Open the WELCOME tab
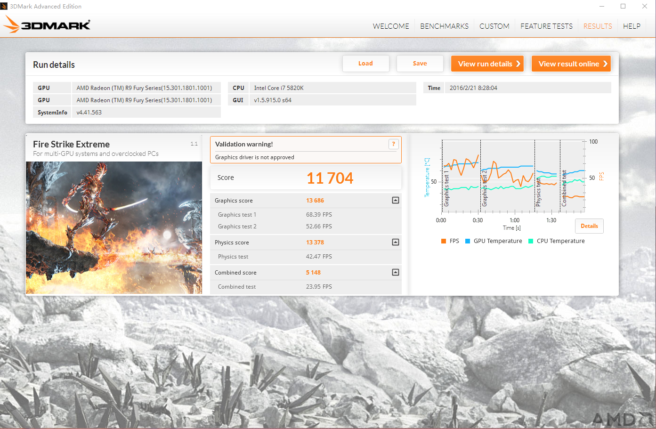This screenshot has height=429, width=656. click(391, 26)
